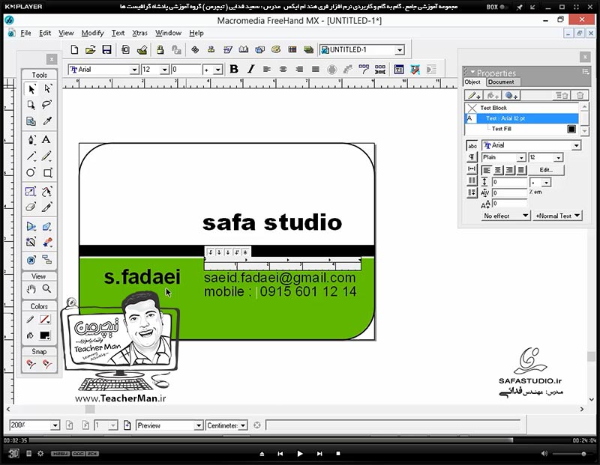This screenshot has width=600, height=465.
Task: Toggle Italic text formatting
Action: pos(250,69)
